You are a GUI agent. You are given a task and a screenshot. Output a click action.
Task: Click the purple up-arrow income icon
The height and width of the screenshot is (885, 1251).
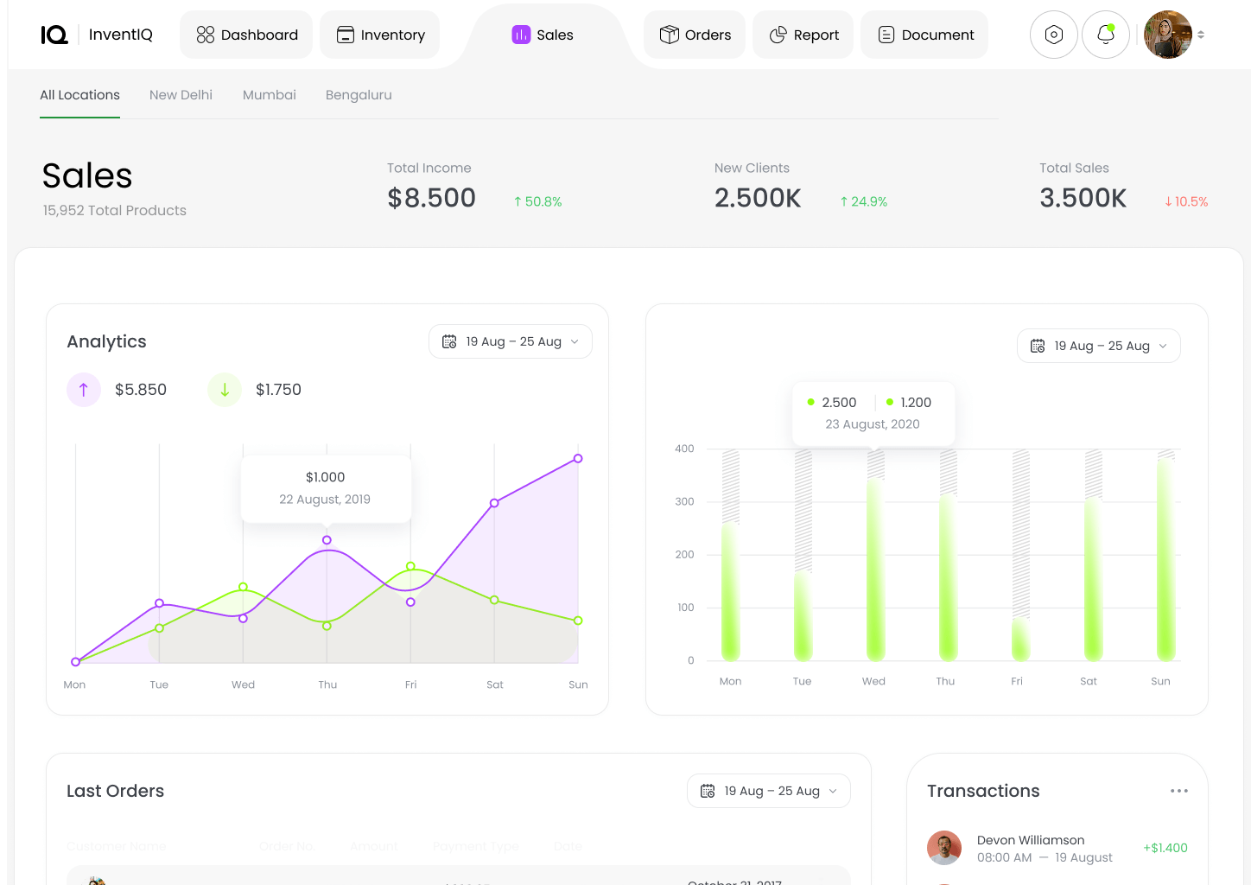coord(84,390)
